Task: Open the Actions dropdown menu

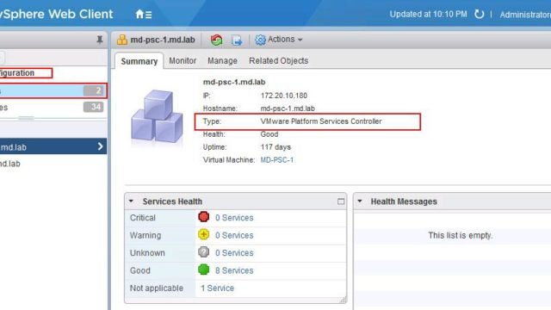Action: tap(285, 40)
